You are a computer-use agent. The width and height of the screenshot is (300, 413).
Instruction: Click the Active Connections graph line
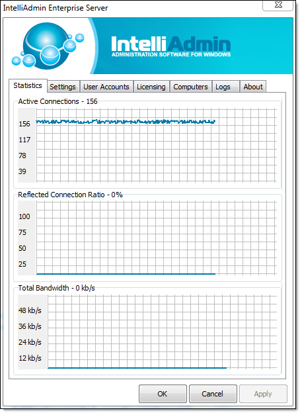[126, 121]
